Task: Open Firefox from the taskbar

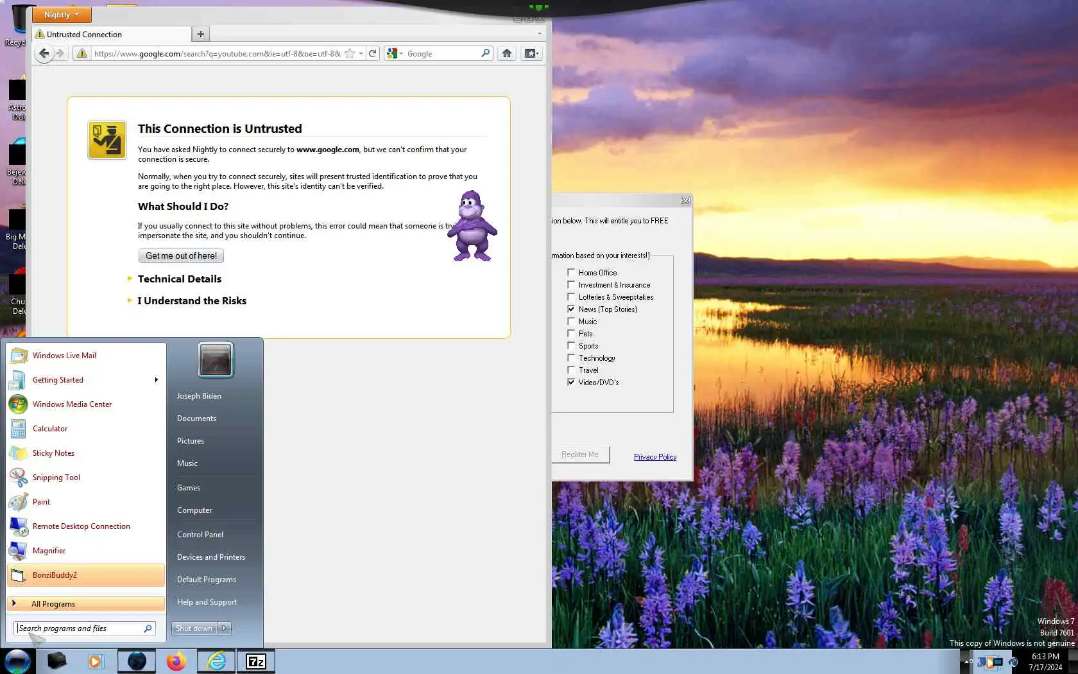Action: (176, 661)
